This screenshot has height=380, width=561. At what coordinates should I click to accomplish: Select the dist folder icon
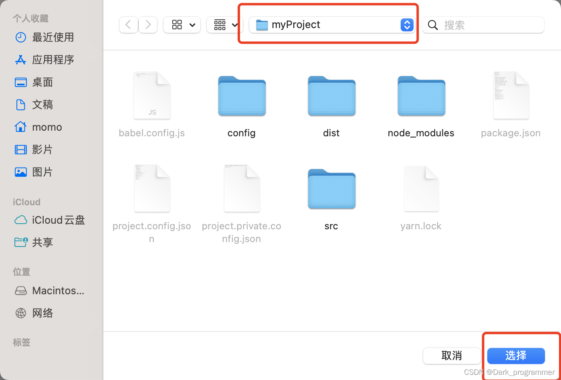[331, 96]
